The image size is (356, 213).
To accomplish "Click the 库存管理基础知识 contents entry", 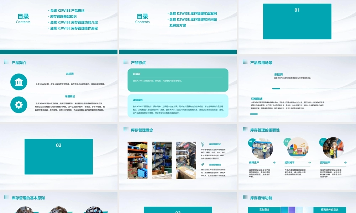I will 63,16.
